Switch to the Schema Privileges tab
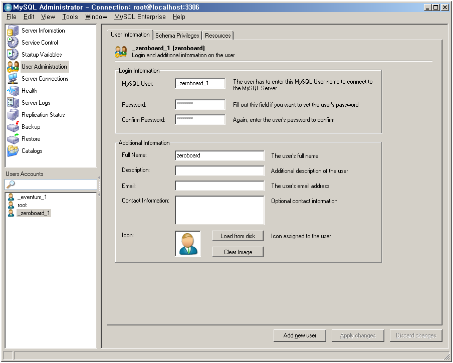The image size is (453, 363). 177,36
